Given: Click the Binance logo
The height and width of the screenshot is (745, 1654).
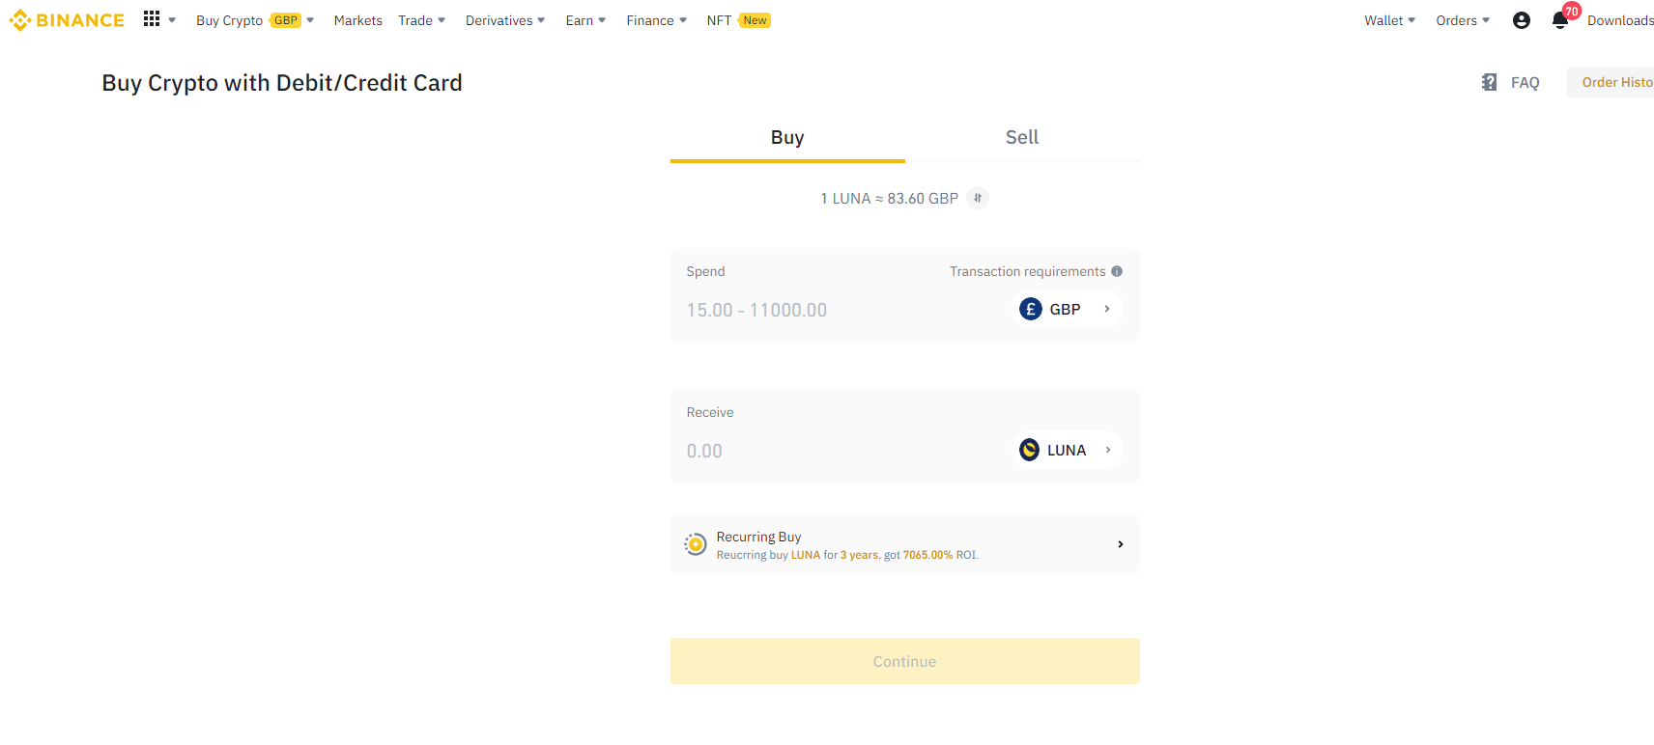Looking at the screenshot, I should (x=67, y=20).
